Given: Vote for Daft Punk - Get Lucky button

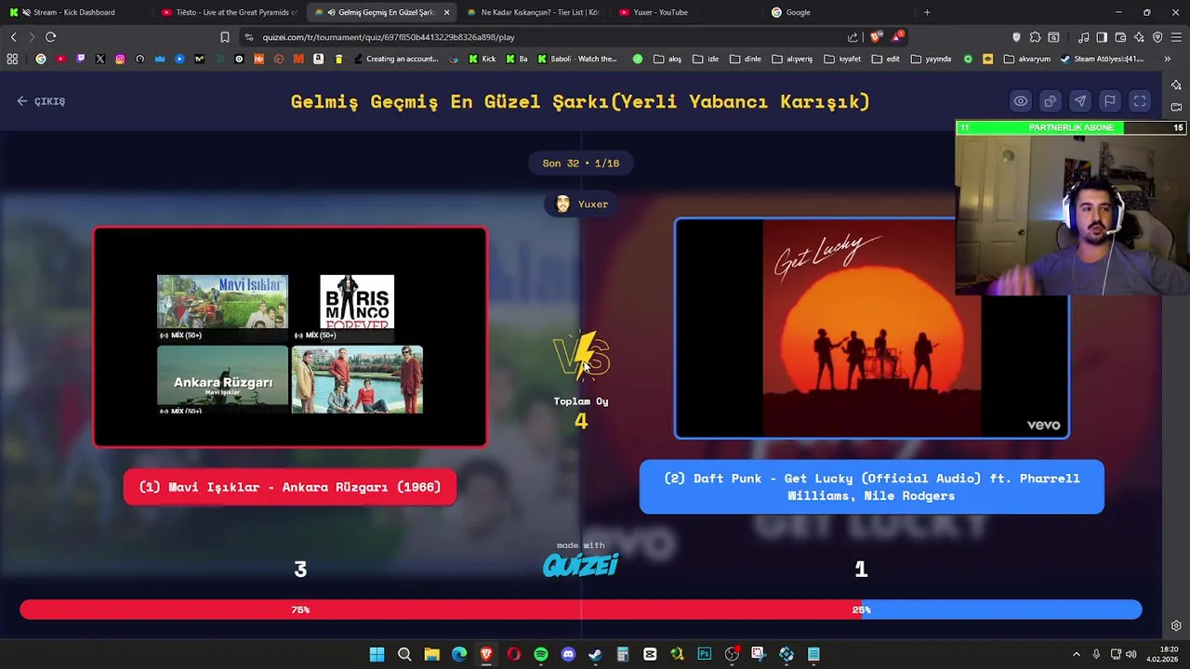Looking at the screenshot, I should 872,487.
